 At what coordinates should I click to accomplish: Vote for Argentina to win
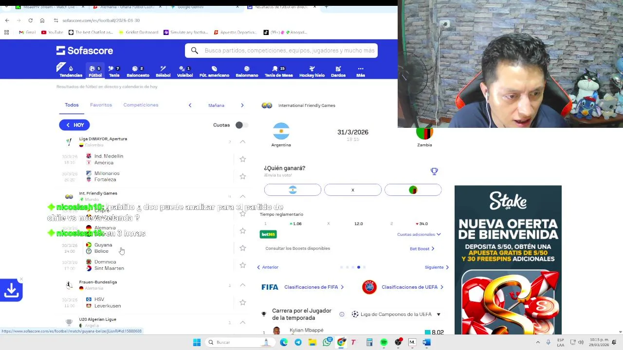pyautogui.click(x=293, y=190)
